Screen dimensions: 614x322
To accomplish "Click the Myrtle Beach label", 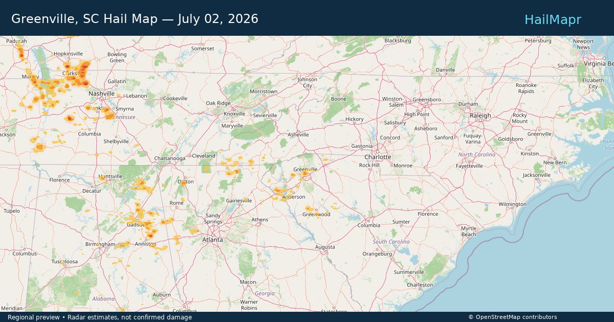I will (469, 232).
